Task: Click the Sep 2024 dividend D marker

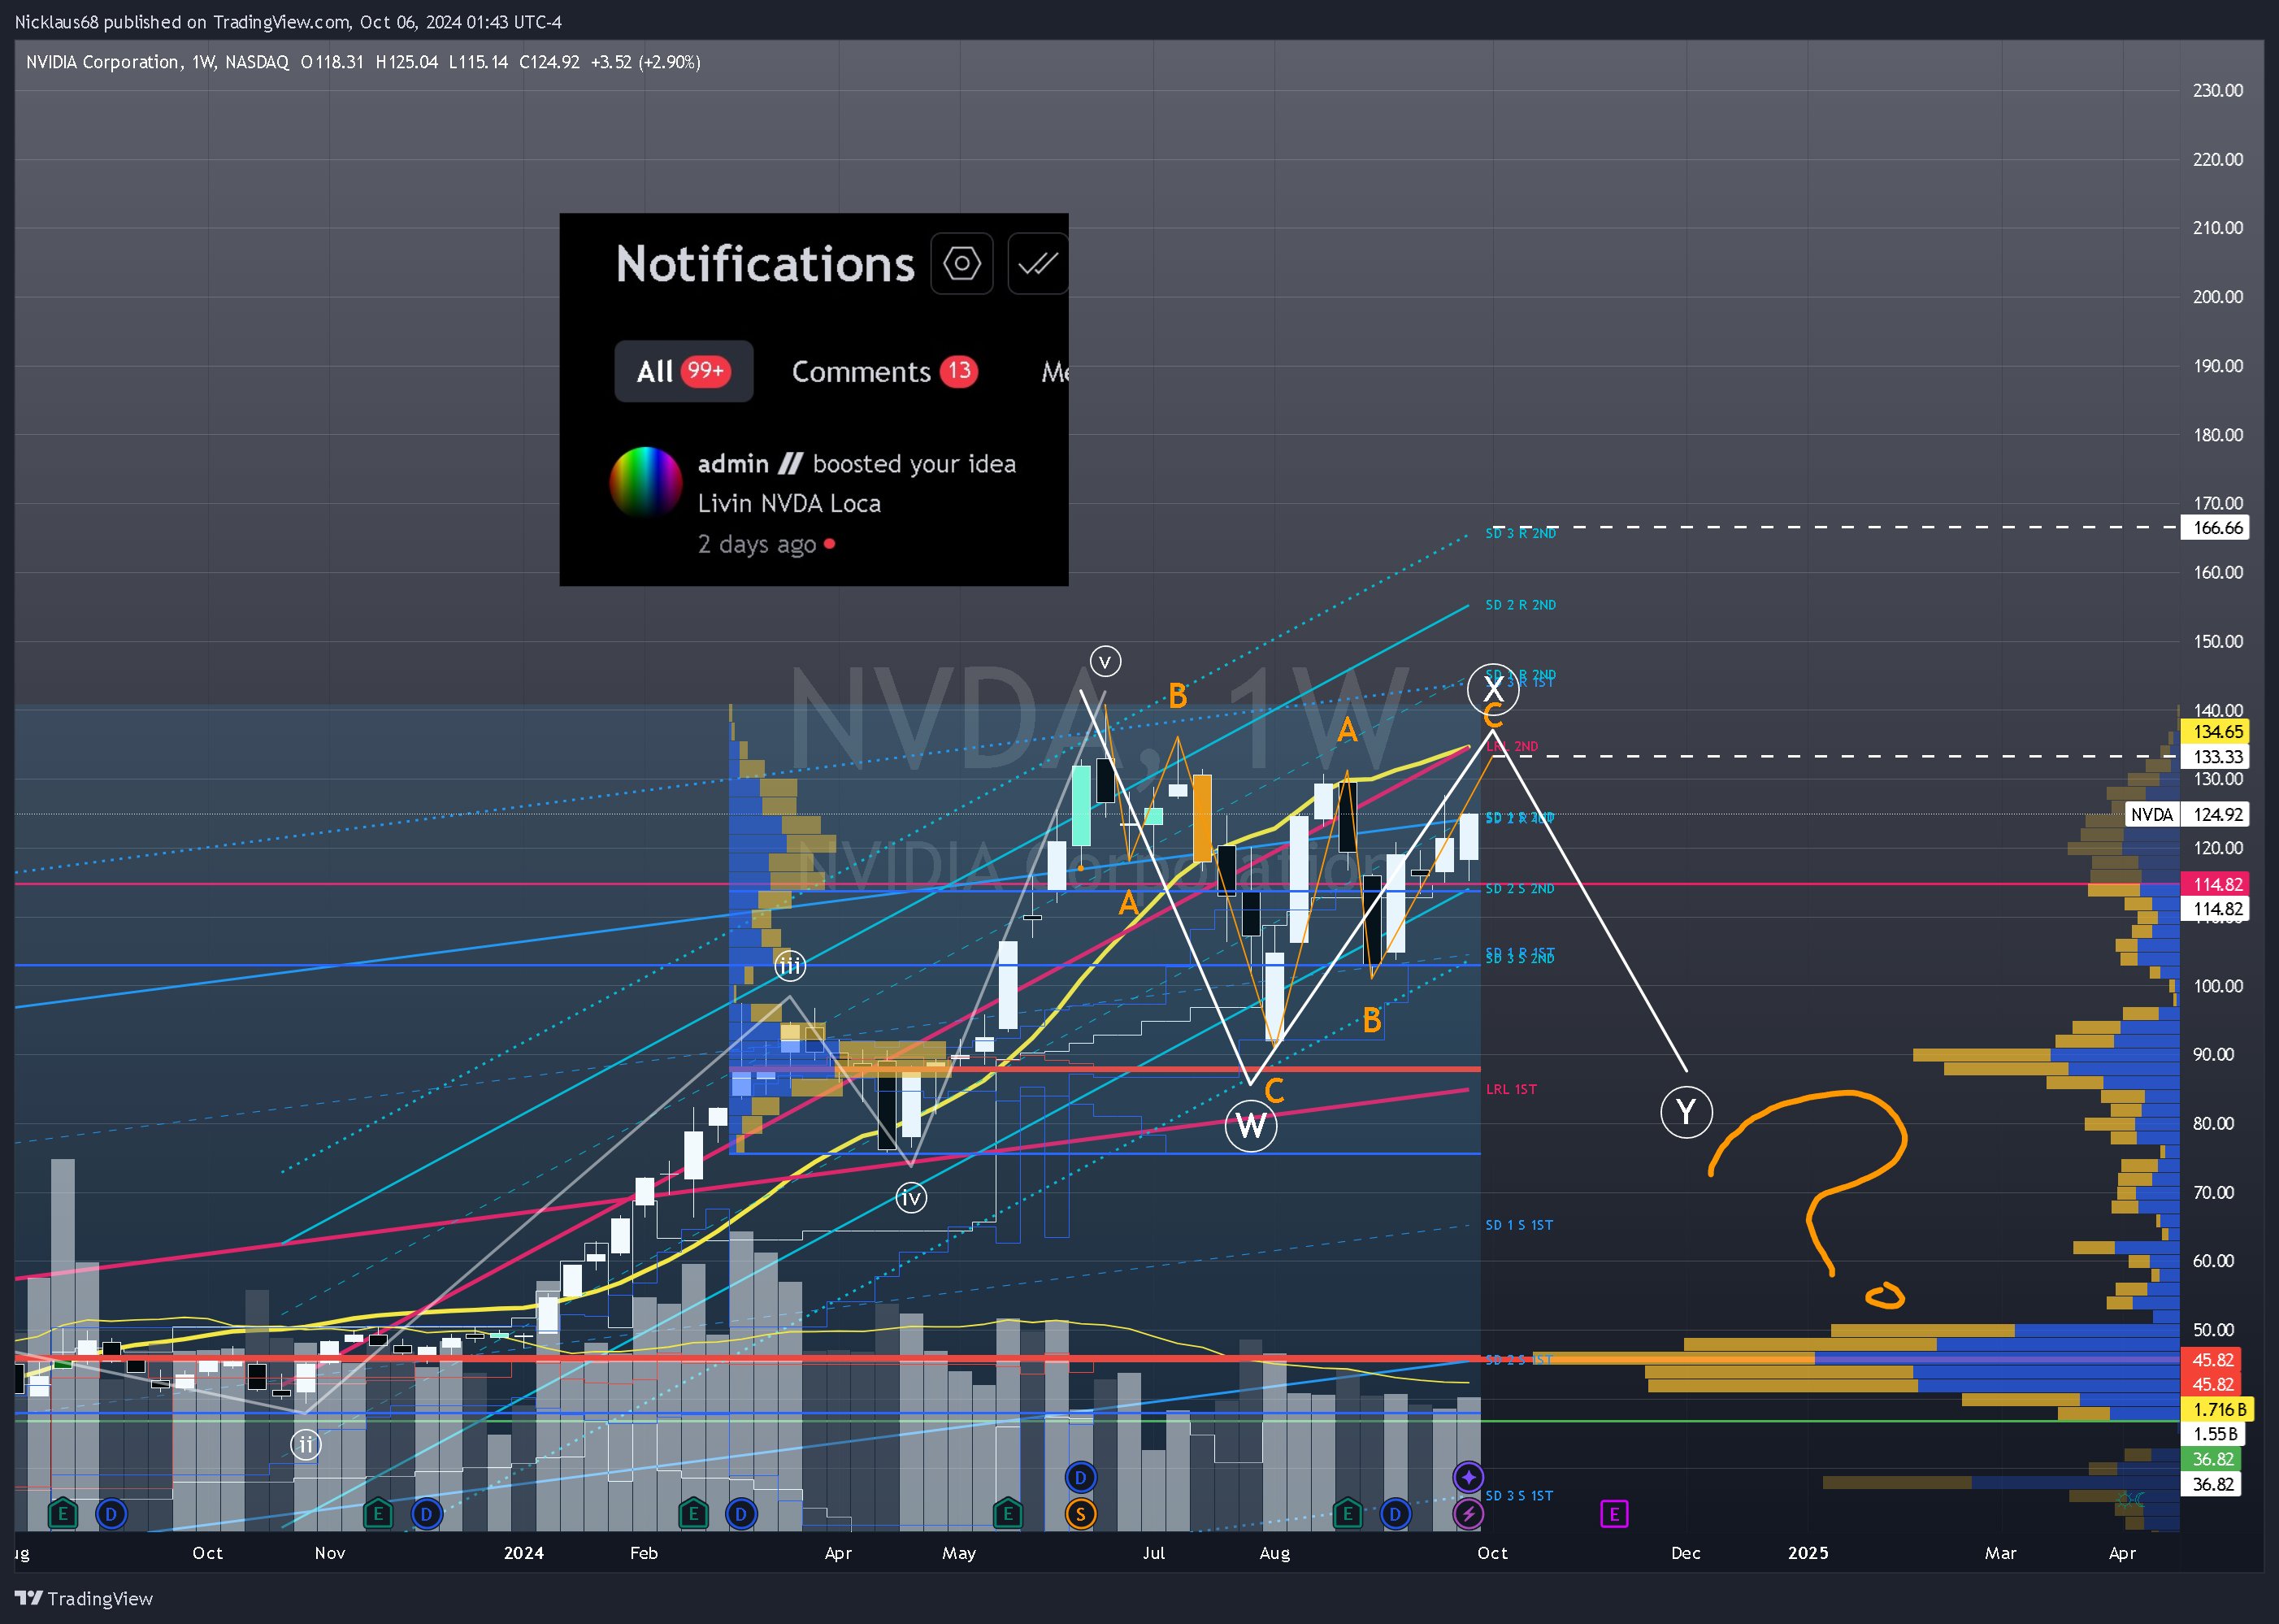Action: (1395, 1514)
